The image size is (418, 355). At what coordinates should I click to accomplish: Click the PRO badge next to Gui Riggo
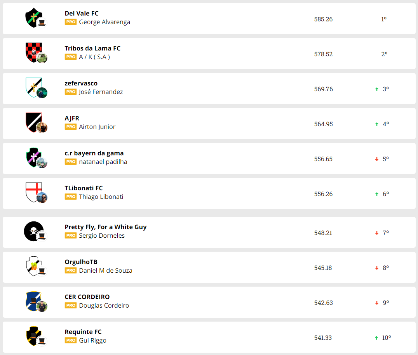[x=71, y=341]
